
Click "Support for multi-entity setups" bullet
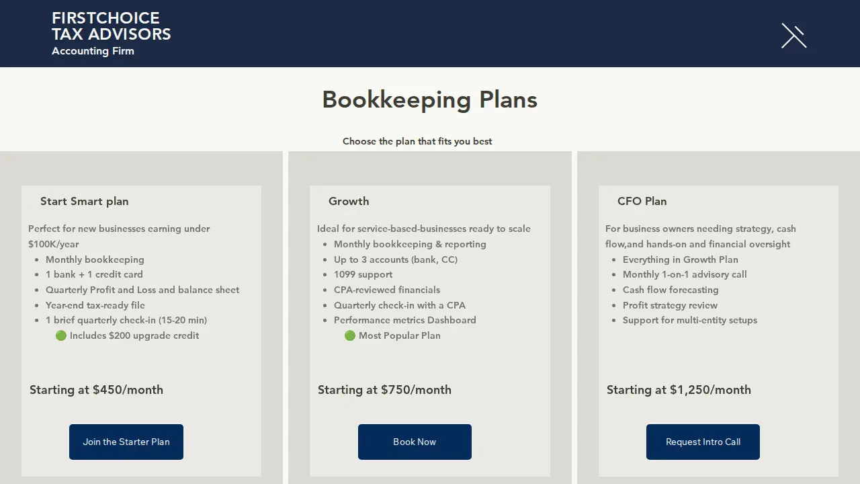[x=690, y=320]
